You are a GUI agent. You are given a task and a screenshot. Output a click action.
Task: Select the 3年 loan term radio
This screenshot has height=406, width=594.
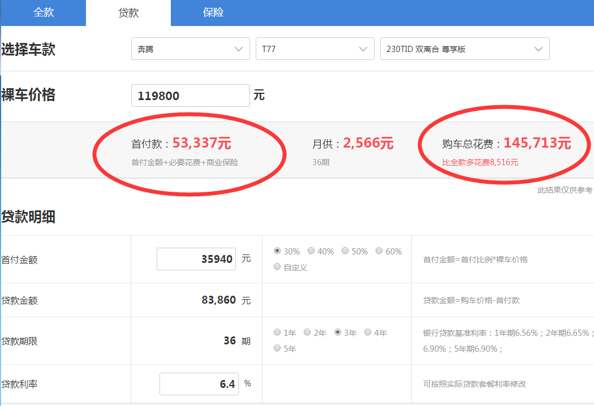tap(338, 332)
